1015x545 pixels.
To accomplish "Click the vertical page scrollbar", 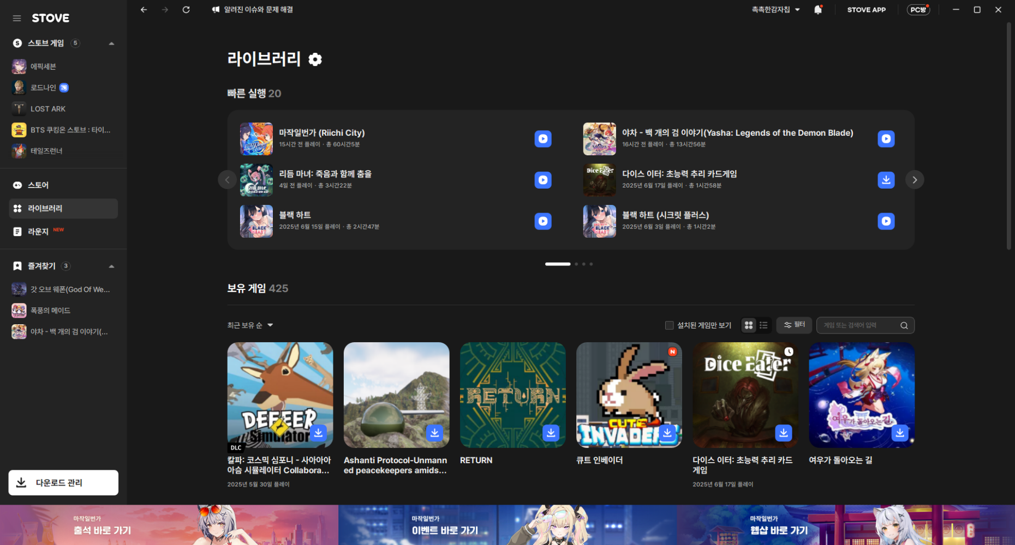I will click(x=1009, y=136).
